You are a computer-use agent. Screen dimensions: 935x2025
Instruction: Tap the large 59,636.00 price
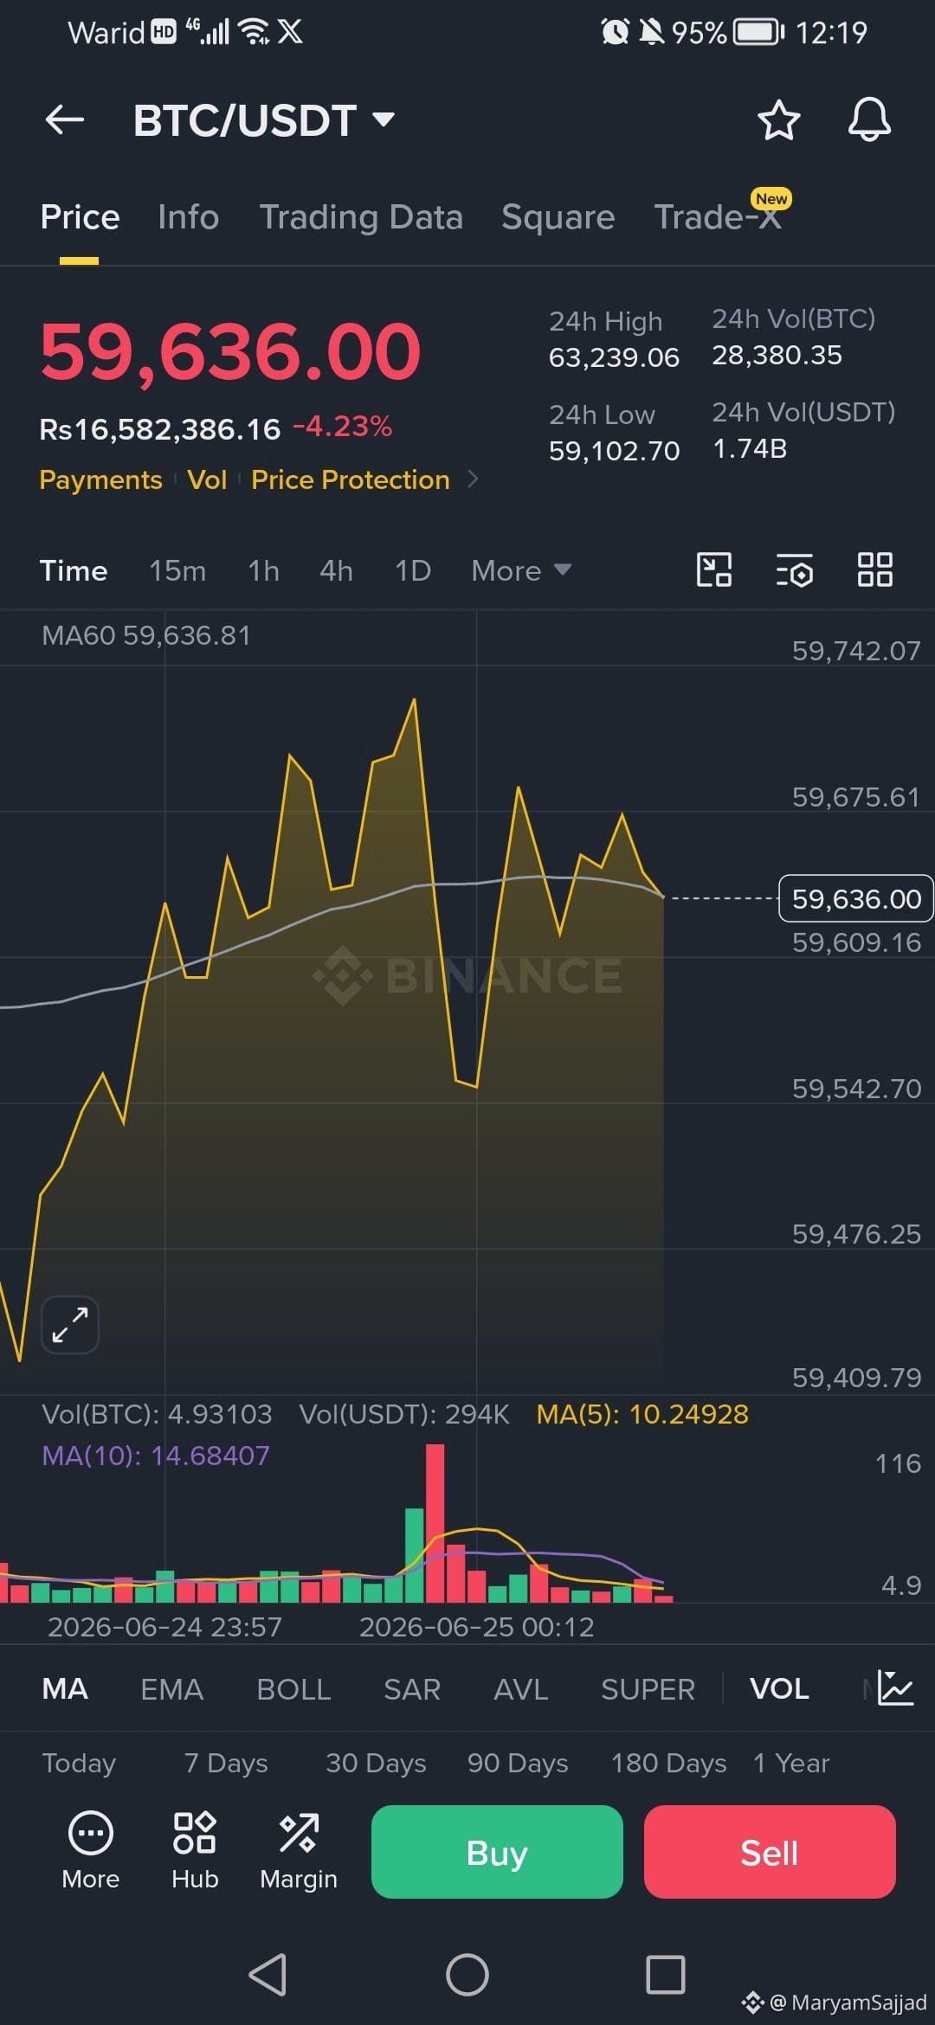tap(230, 352)
